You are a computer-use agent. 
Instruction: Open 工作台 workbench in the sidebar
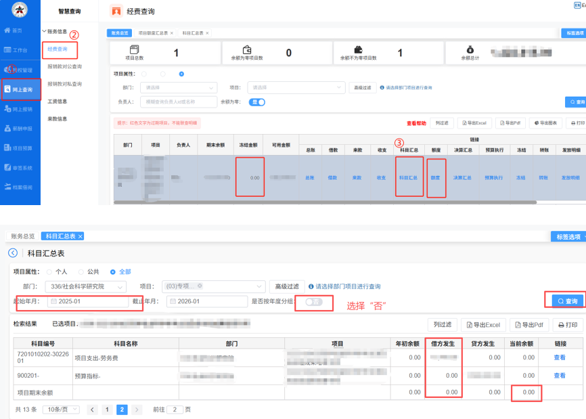click(17, 50)
